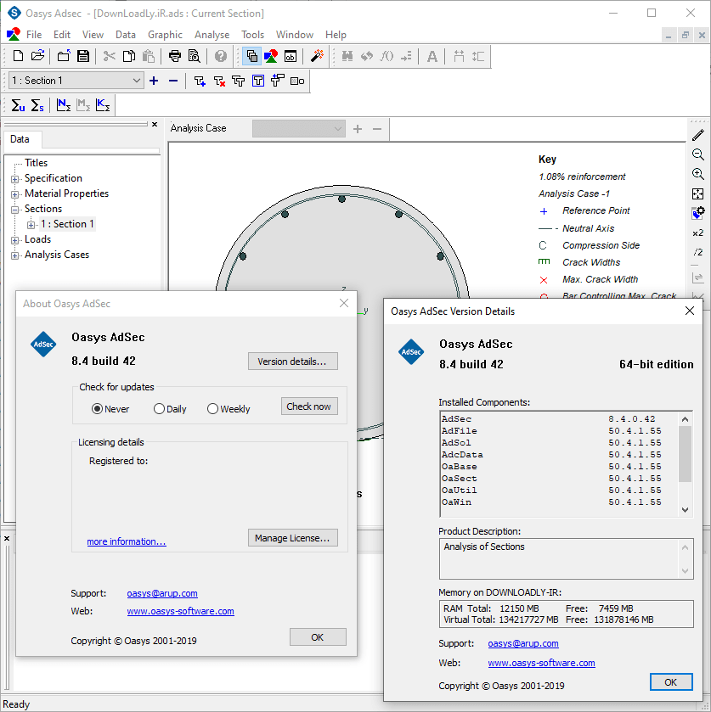Select the pencil edit tool on right toolbar
This screenshot has height=712, width=711.
pos(697,134)
